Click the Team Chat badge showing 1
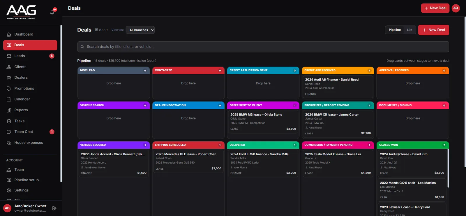 52,132
